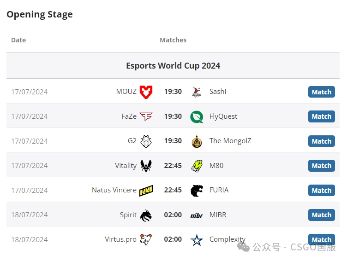Click the Vitality bee logo
The width and height of the screenshot is (347, 261).
click(x=146, y=166)
